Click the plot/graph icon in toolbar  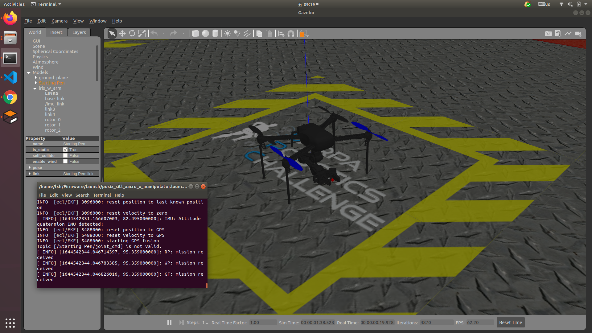569,33
